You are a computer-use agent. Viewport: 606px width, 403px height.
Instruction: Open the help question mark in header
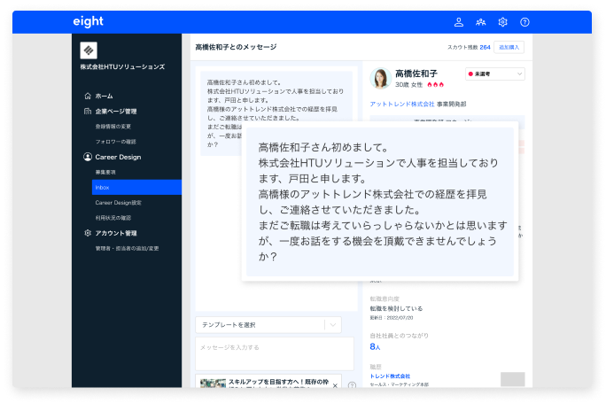[524, 22]
